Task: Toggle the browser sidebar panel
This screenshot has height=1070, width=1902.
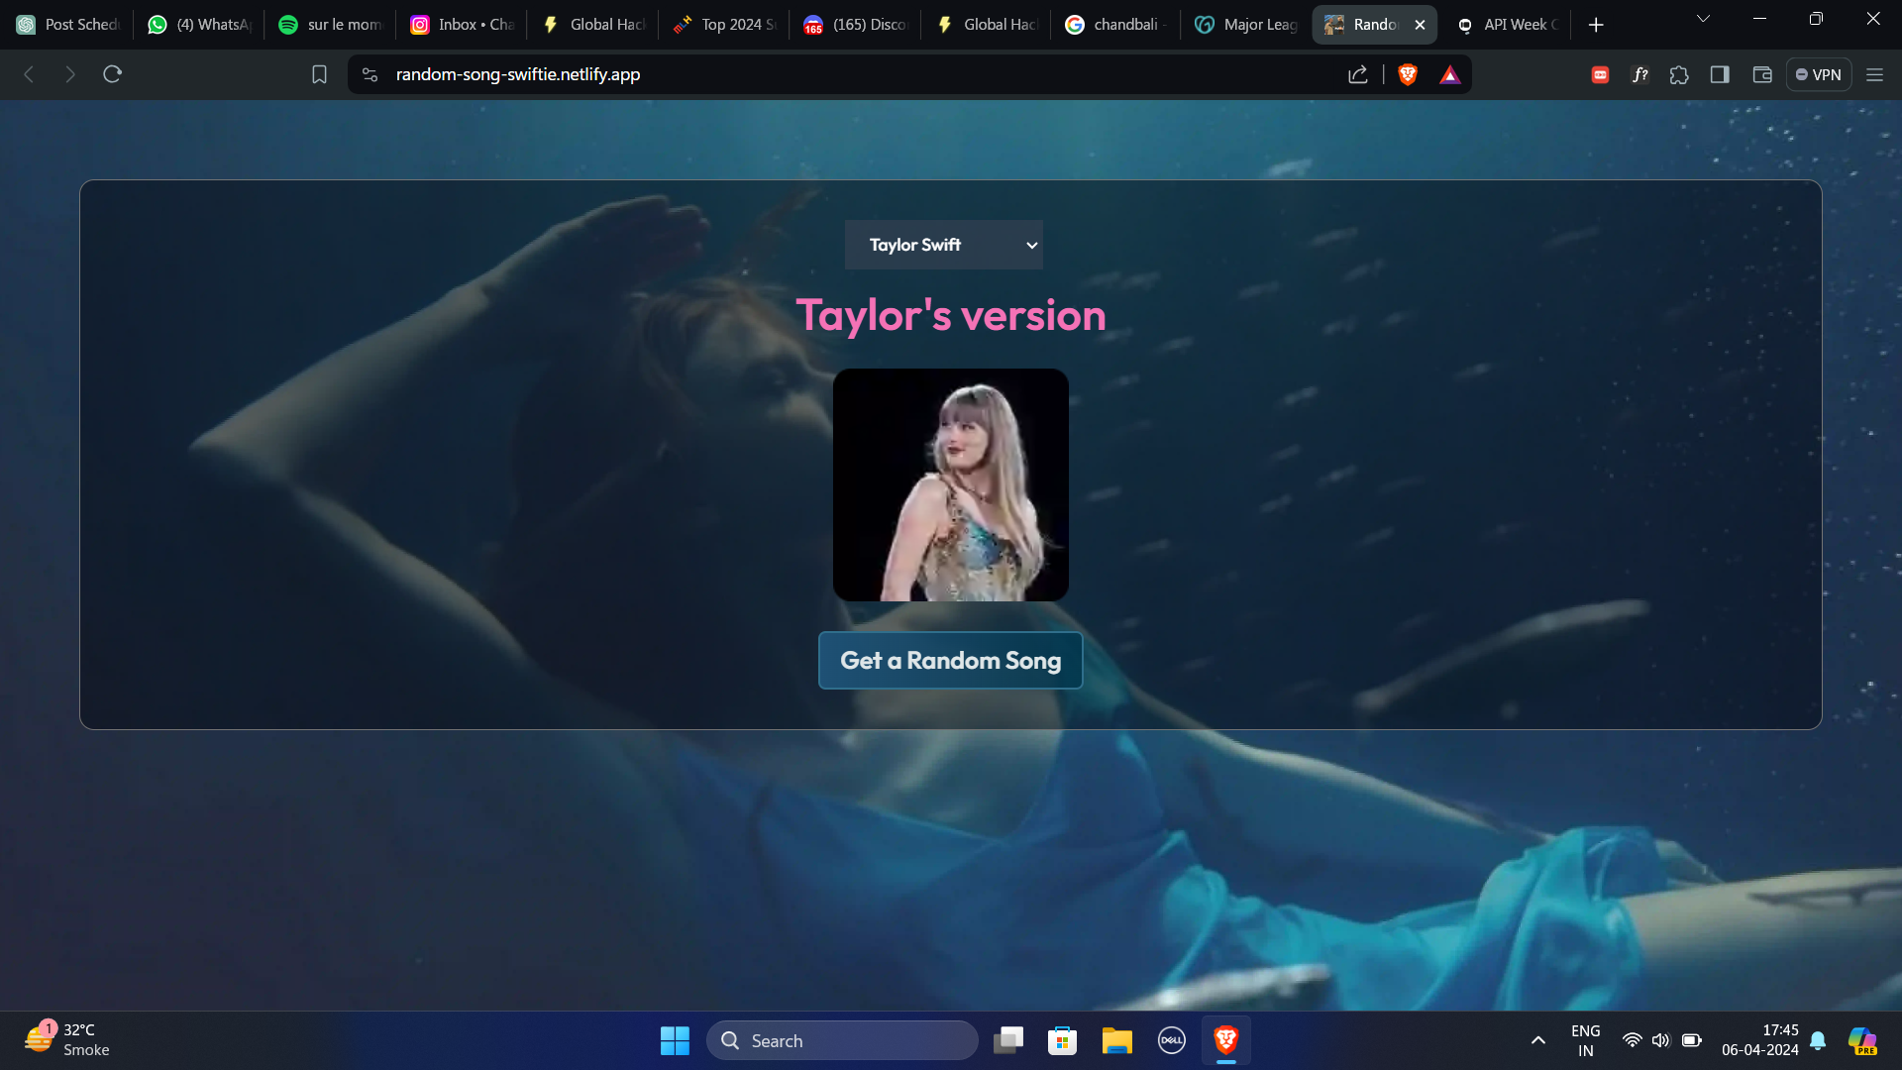Action: click(x=1720, y=74)
